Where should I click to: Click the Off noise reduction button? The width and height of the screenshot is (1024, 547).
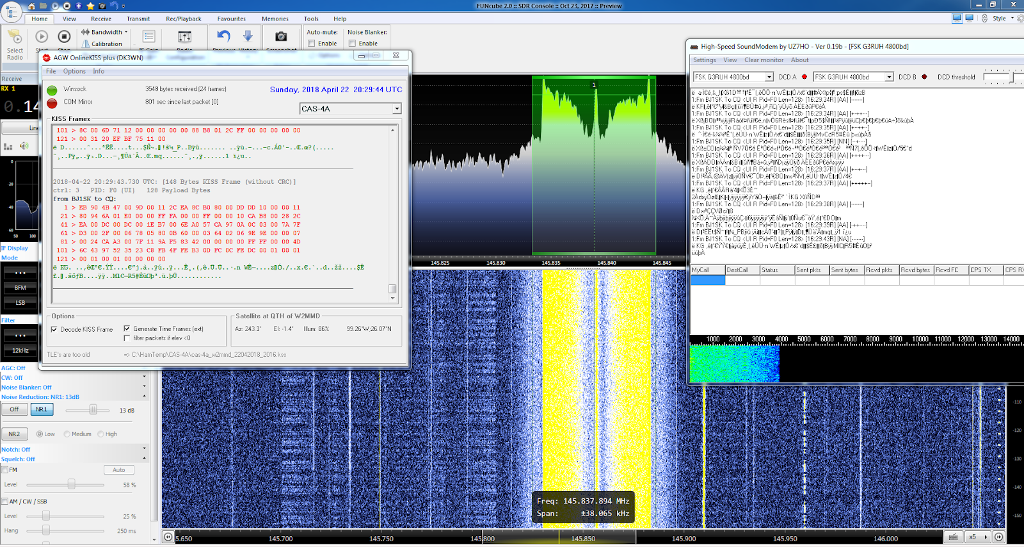[14, 409]
